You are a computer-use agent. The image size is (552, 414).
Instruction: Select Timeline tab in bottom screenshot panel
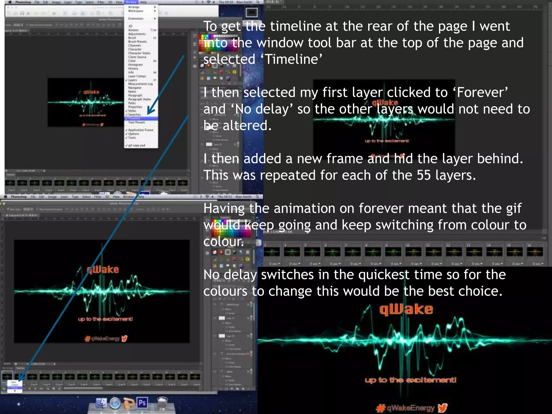(x=20, y=368)
